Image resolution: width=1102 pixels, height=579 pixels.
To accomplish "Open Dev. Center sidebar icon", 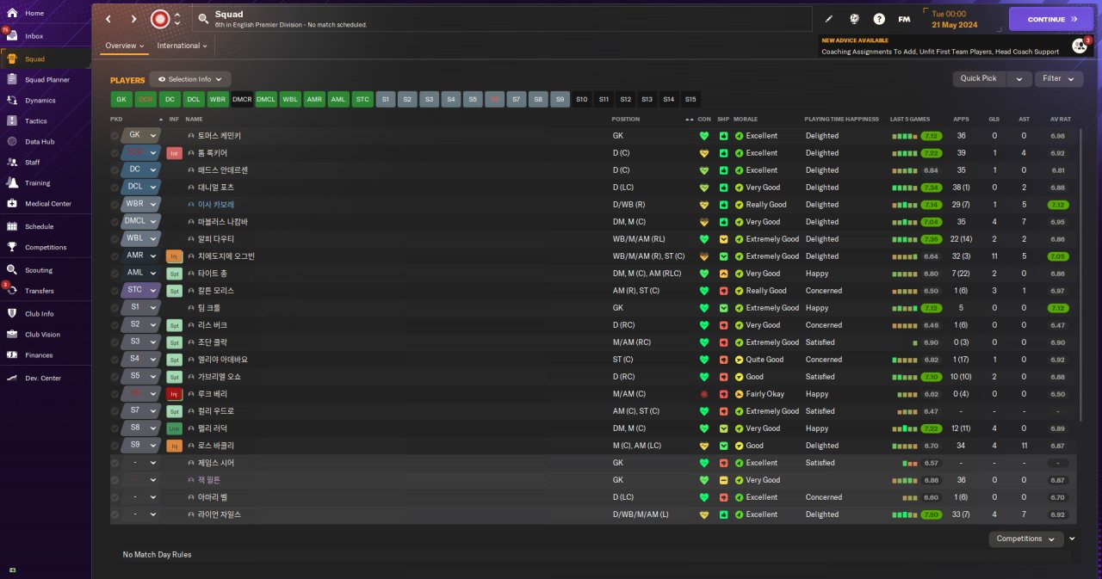I will (x=12, y=378).
